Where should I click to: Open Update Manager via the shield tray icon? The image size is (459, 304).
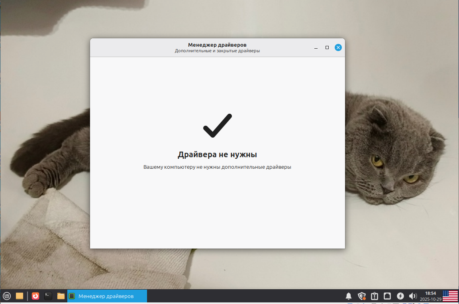click(x=362, y=296)
